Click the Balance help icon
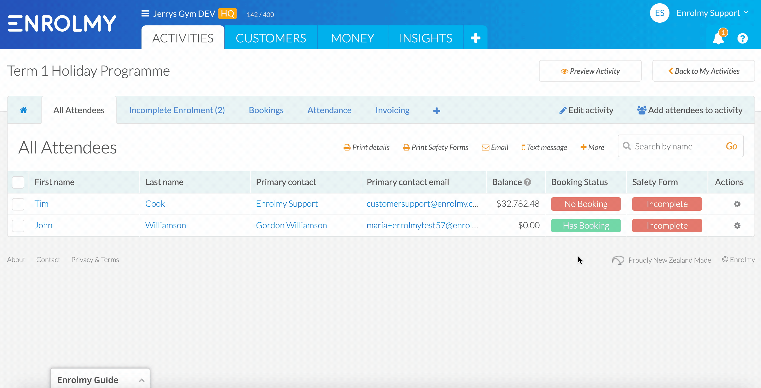761x388 pixels. 527,182
